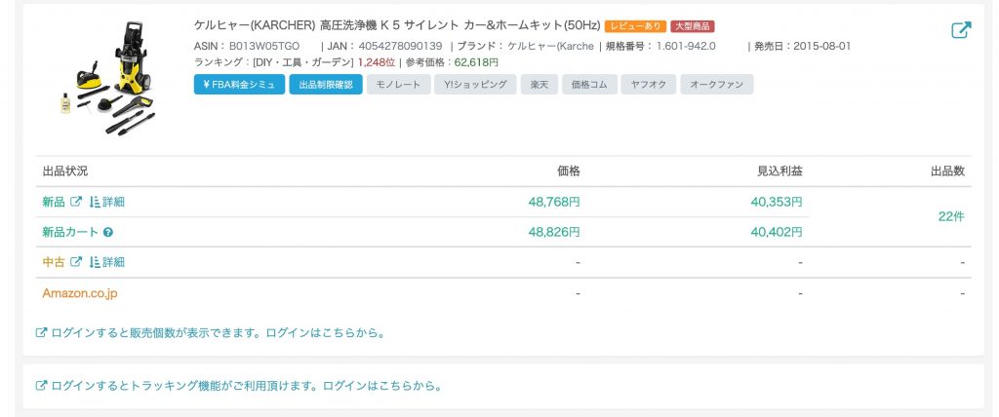The image size is (999, 417).
Task: Click the 価格 column header
Action: click(x=569, y=171)
